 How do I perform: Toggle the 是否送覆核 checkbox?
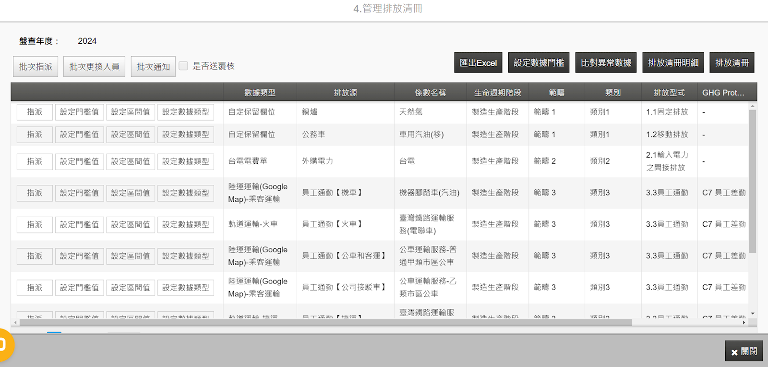[183, 66]
